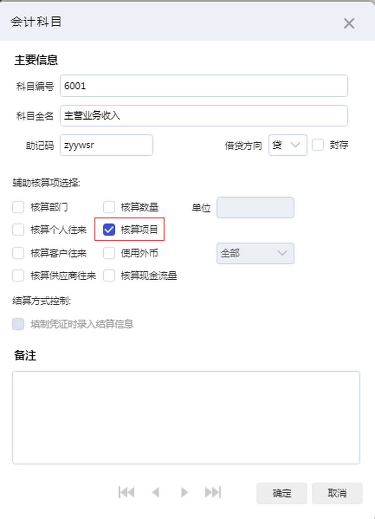Viewport: 375px width, 519px height.
Task: Click the 科目编号 input field
Action: point(204,86)
